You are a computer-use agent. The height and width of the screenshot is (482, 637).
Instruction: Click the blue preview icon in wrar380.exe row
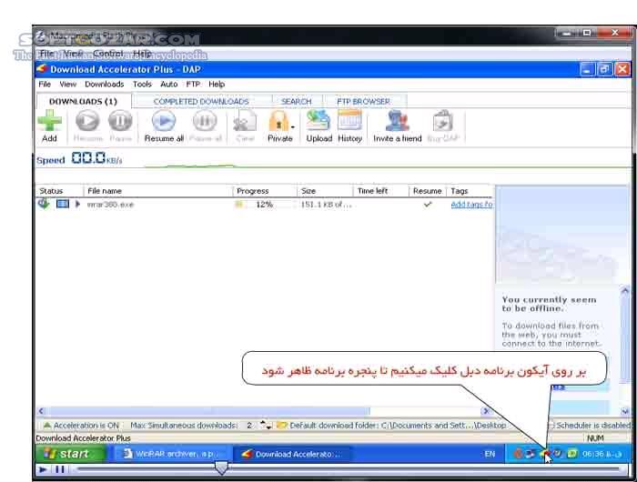coord(63,204)
